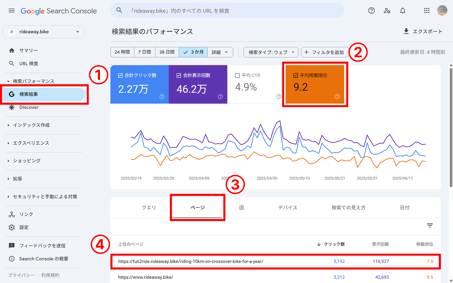Open the Google apps grid
Image resolution: width=453 pixels, height=283 pixels.
pyautogui.click(x=426, y=10)
